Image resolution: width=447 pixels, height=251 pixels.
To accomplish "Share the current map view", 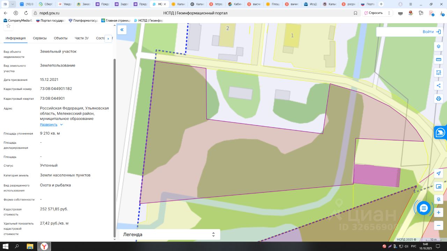I will click(439, 86).
